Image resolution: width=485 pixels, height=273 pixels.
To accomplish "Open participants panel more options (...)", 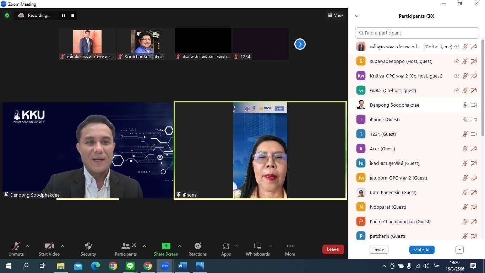I will (x=459, y=250).
